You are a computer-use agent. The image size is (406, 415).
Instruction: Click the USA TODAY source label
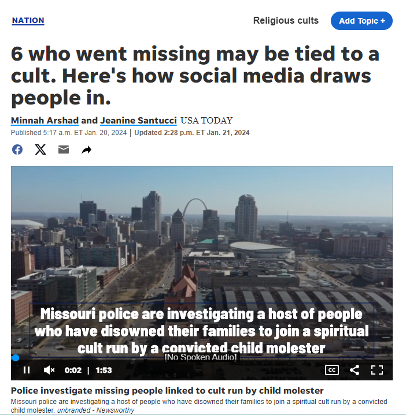click(x=206, y=121)
